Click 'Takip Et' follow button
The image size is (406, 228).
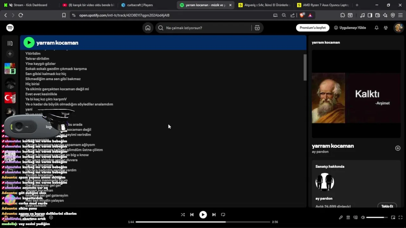pyautogui.click(x=387, y=206)
